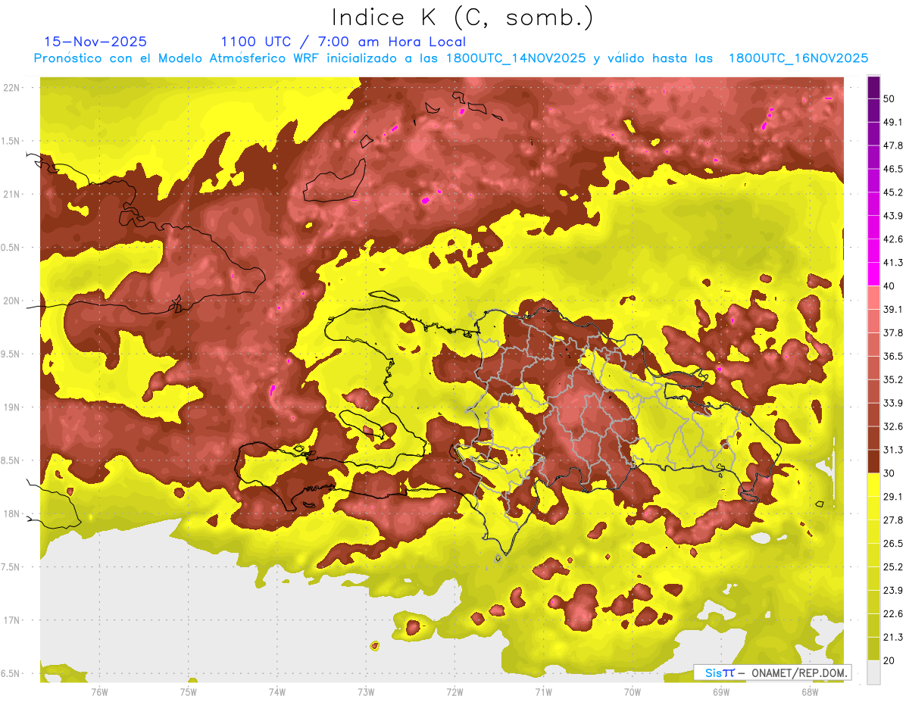Click the colorbar value "46.5"

pyautogui.click(x=892, y=169)
